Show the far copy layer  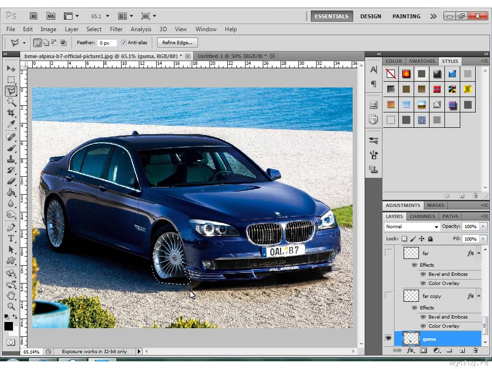pyautogui.click(x=388, y=295)
